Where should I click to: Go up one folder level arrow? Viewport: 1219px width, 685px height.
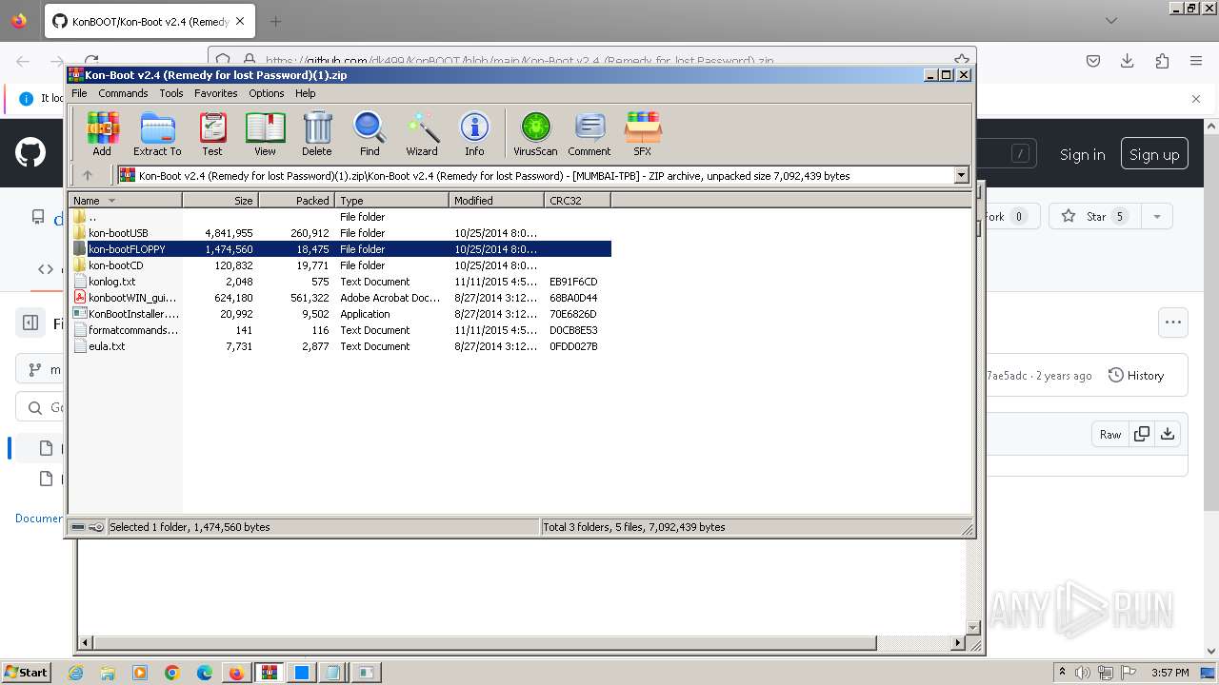(88, 175)
